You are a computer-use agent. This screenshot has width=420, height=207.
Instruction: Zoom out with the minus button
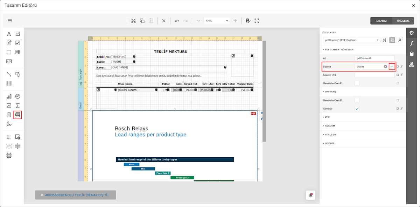[198, 21]
